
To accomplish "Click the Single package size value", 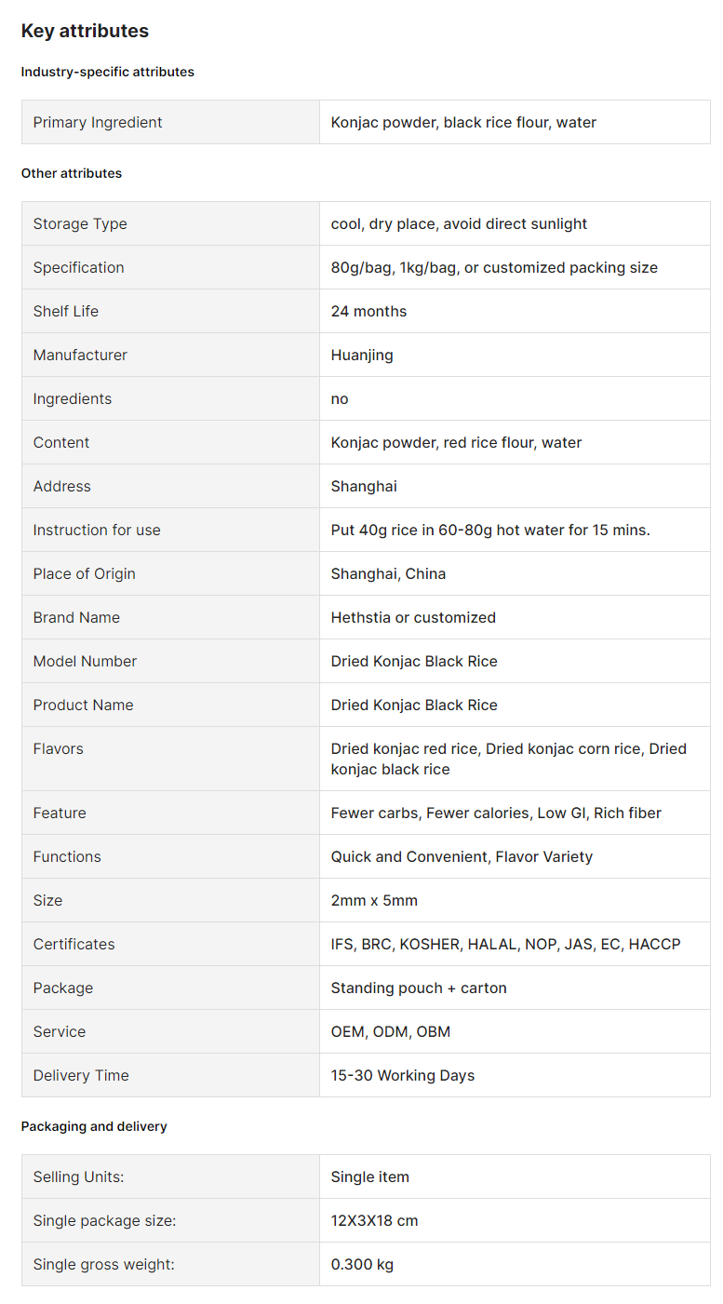I will 374,1220.
